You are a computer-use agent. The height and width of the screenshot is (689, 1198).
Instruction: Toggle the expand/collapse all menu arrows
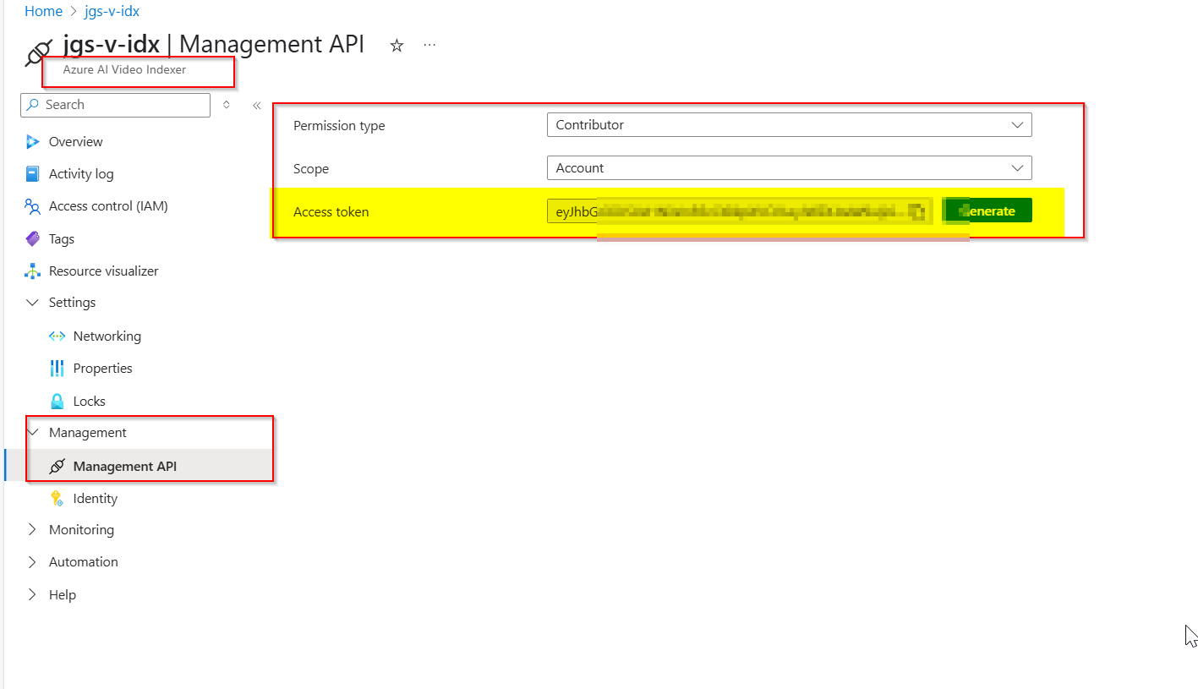pos(226,105)
